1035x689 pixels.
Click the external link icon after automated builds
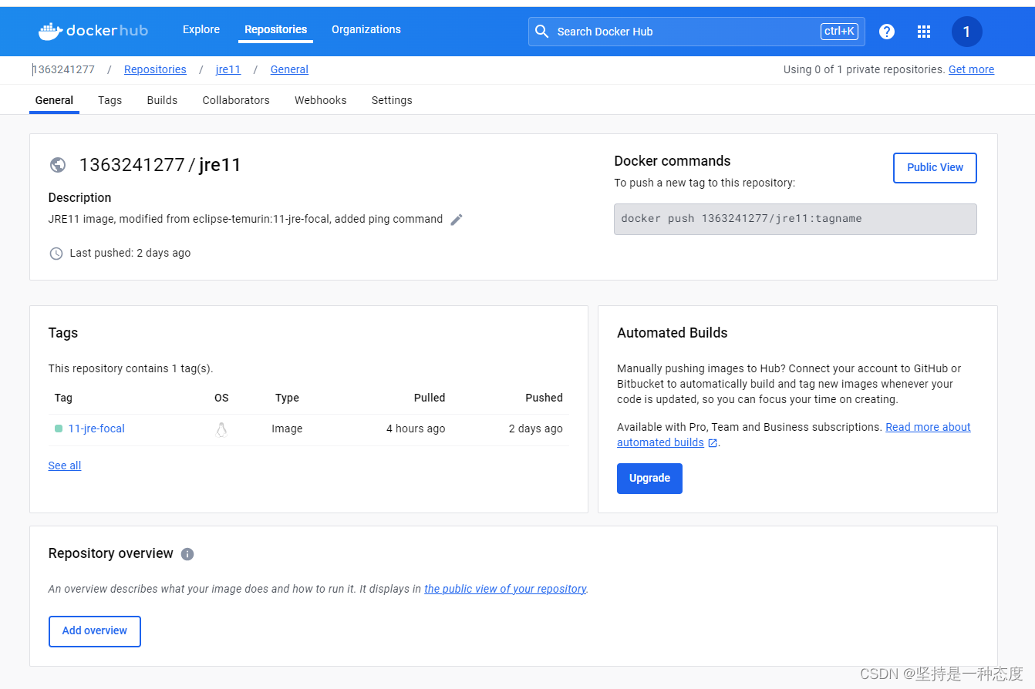tap(713, 443)
